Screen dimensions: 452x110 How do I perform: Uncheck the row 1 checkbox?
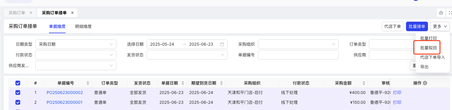coord(18,93)
